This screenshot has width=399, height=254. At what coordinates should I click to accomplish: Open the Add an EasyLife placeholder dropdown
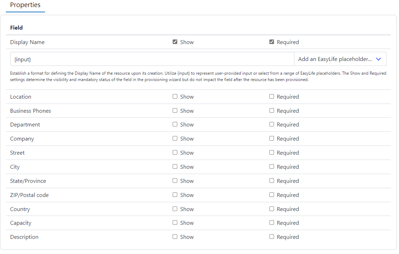click(x=340, y=59)
